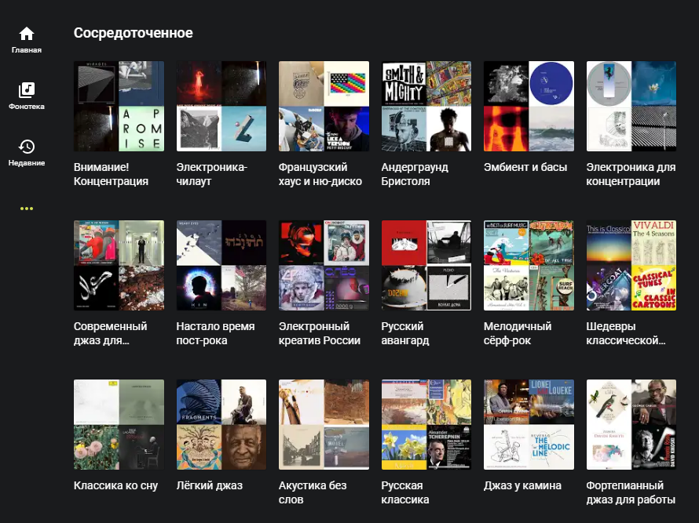Viewport: 699px width, 523px height.
Task: Click the Французский хаус и ню-диско title
Action: point(320,174)
